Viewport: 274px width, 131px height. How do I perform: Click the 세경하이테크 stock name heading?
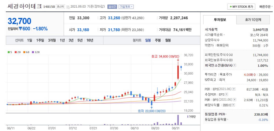click(25, 6)
